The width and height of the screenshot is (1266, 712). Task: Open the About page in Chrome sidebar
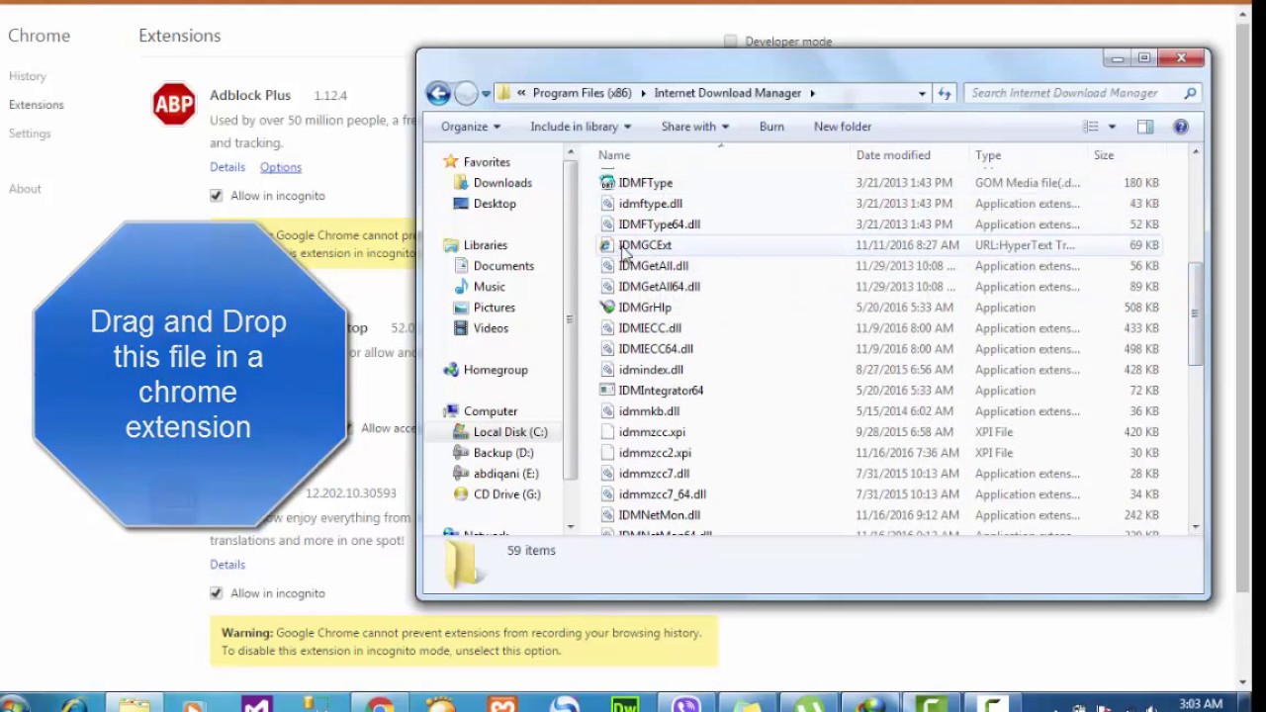[25, 189]
